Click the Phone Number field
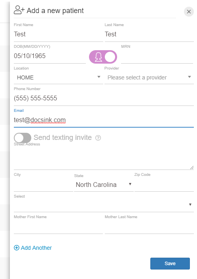The width and height of the screenshot is (197, 279). coord(104,98)
